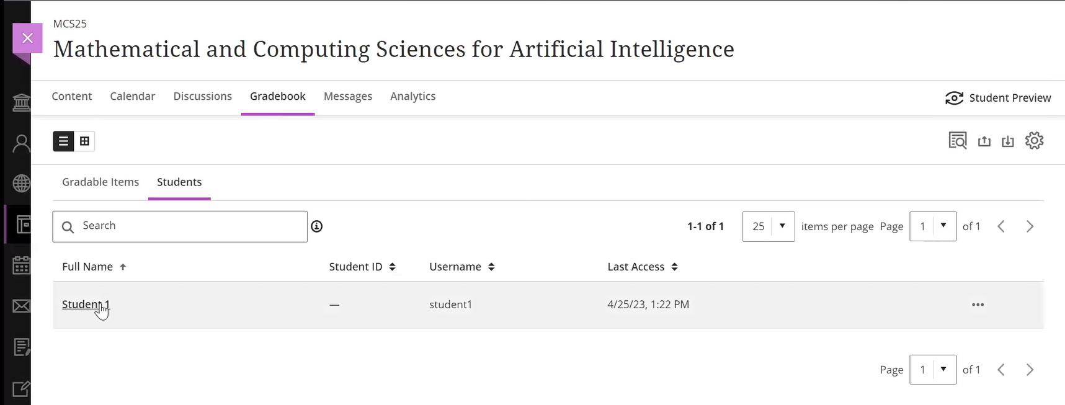Image resolution: width=1065 pixels, height=405 pixels.
Task: Sort by Last Access column
Action: coord(643,267)
